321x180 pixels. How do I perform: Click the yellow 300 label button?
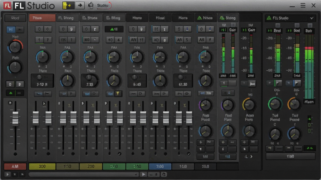click(x=42, y=167)
